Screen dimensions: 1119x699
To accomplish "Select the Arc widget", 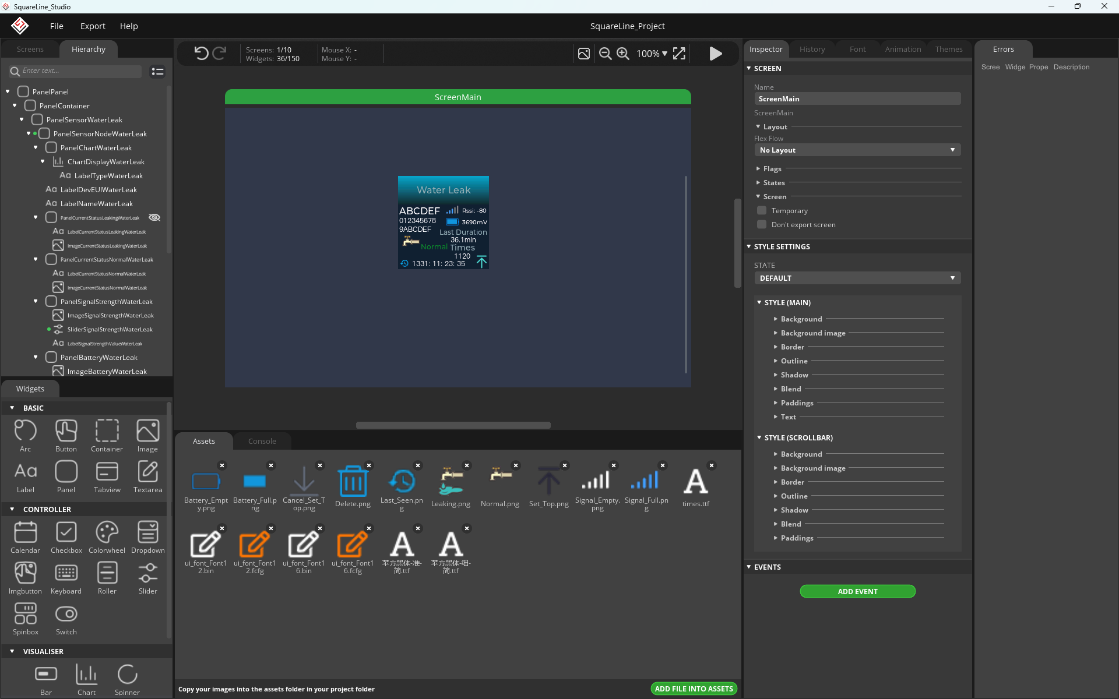I will coord(26,436).
